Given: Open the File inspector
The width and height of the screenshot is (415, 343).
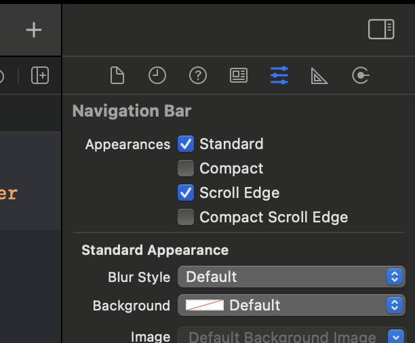Looking at the screenshot, I should [117, 75].
